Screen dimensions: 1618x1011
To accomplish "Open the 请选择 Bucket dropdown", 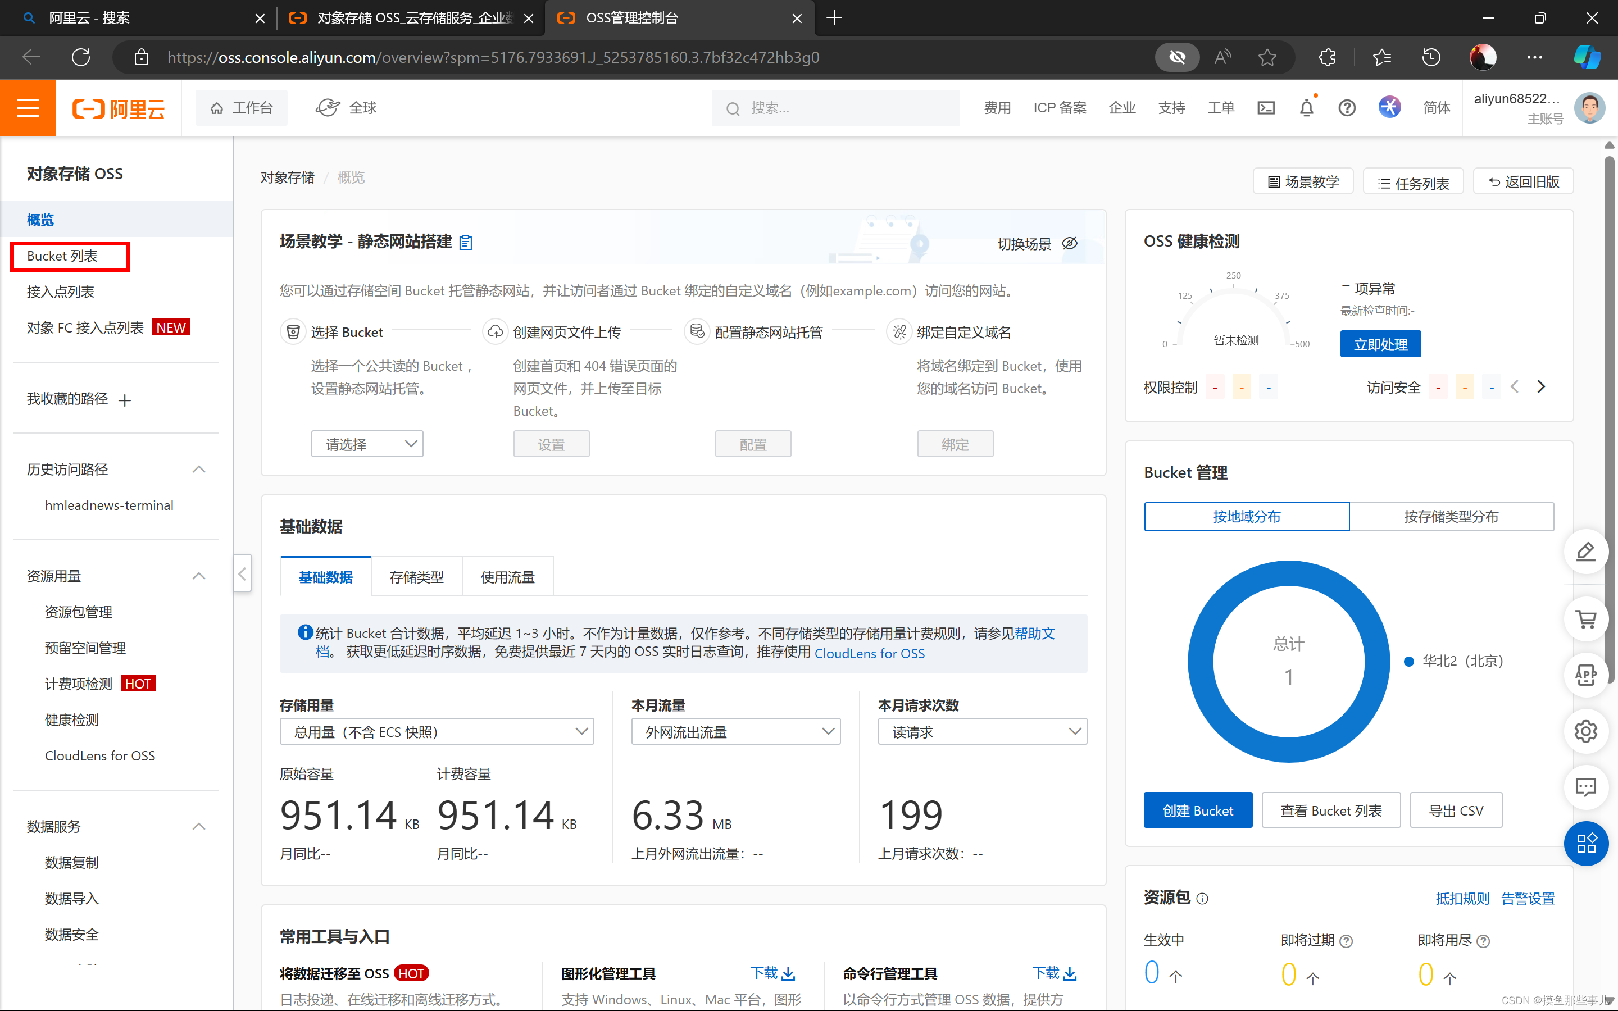I will pyautogui.click(x=367, y=444).
